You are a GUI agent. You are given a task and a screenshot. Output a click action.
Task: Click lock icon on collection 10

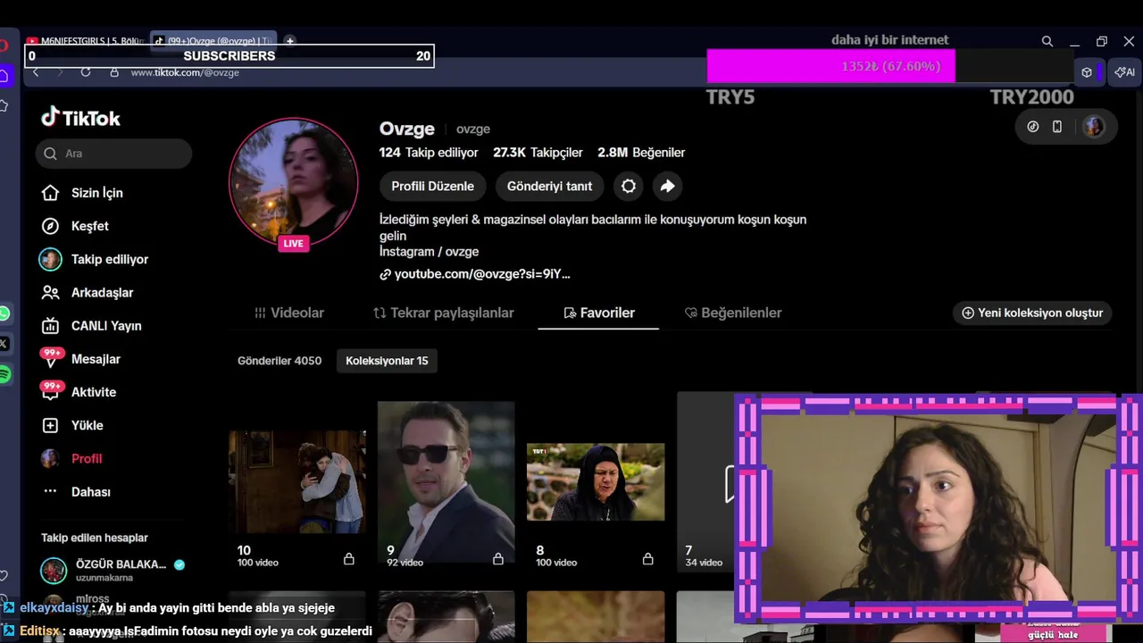pyautogui.click(x=349, y=558)
